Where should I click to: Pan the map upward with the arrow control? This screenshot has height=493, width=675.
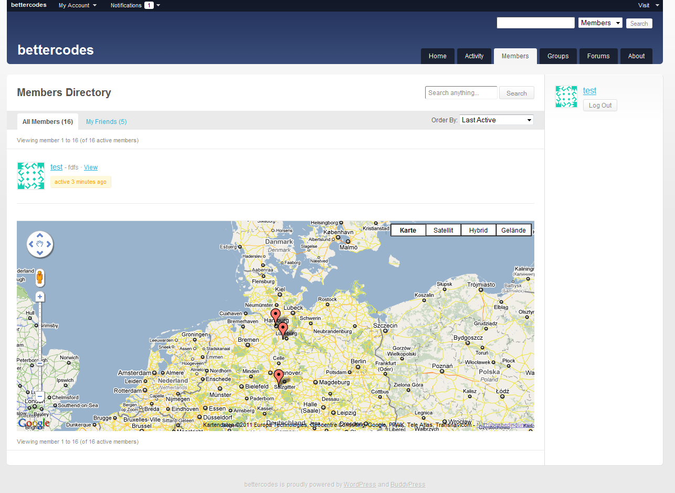click(40, 236)
